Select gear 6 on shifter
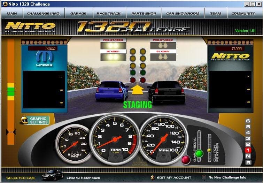This screenshot has width=263, height=183. click(x=248, y=121)
